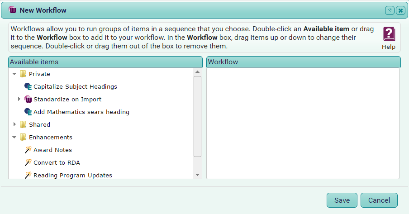
Task: Expand the Shared folder
Action: coord(14,124)
